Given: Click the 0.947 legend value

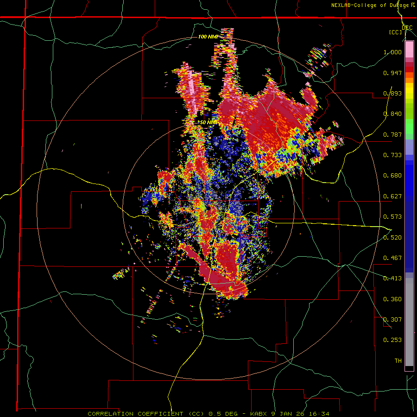Looking at the screenshot, I should (x=392, y=73).
